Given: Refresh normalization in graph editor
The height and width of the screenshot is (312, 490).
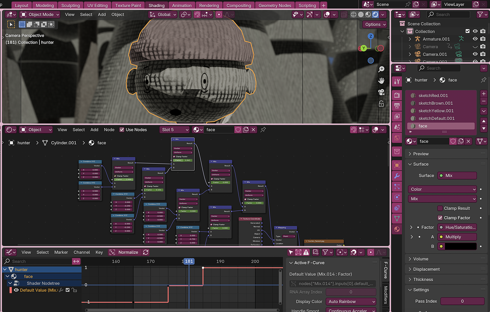Looking at the screenshot, I should click(x=146, y=252).
